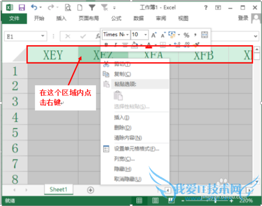Click the Insert Function fx icon
The width and height of the screenshot is (262, 206).
click(x=98, y=36)
